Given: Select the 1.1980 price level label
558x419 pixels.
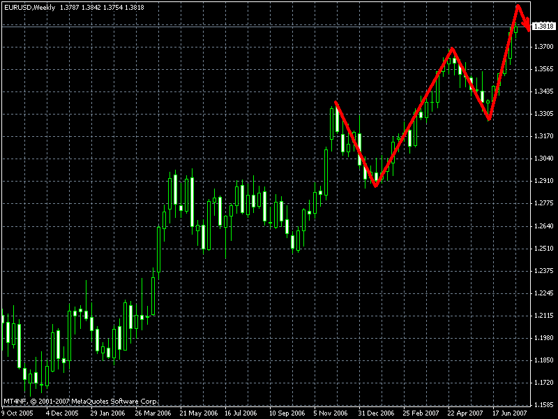Looking at the screenshot, I should [544, 338].
